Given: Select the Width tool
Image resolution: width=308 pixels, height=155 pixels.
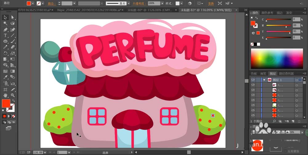Looking at the screenshot, I should pyautogui.click(x=5, y=59).
